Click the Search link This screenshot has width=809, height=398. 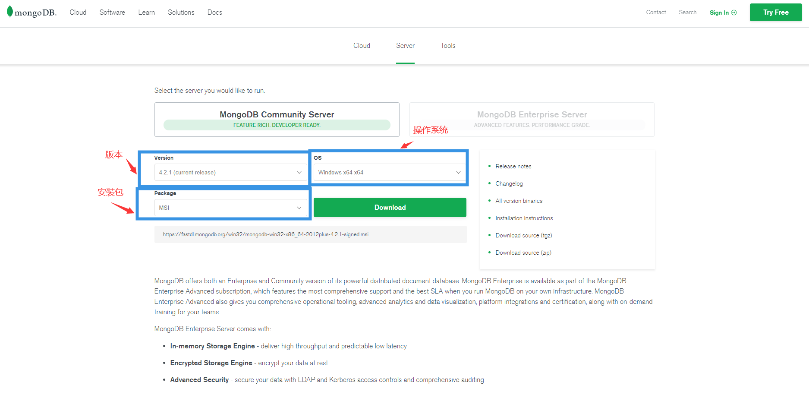click(688, 13)
